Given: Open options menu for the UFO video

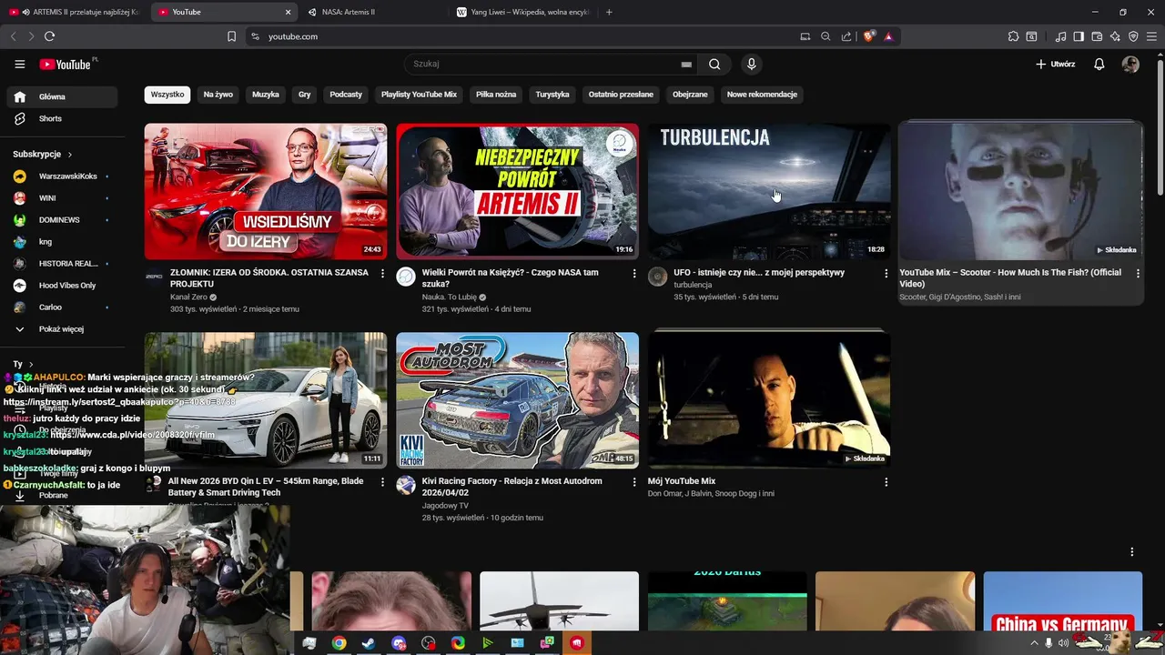Looking at the screenshot, I should (x=886, y=273).
